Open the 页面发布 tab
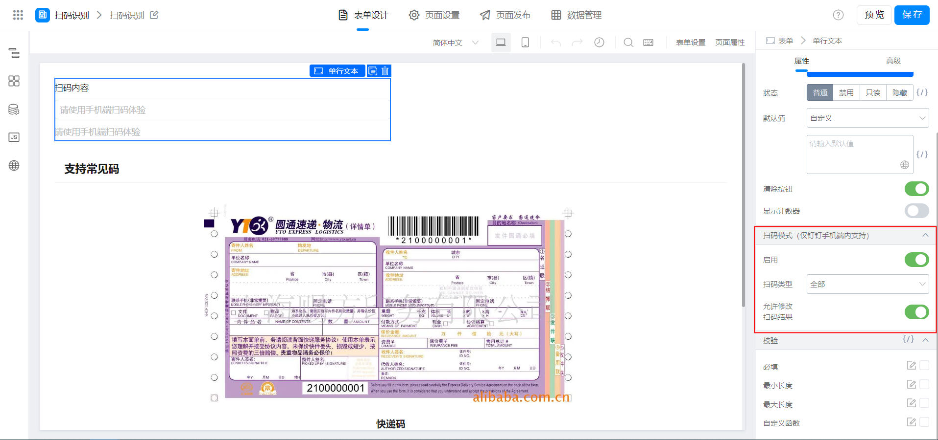Screen dimensions: 938x440 pyautogui.click(x=505, y=15)
